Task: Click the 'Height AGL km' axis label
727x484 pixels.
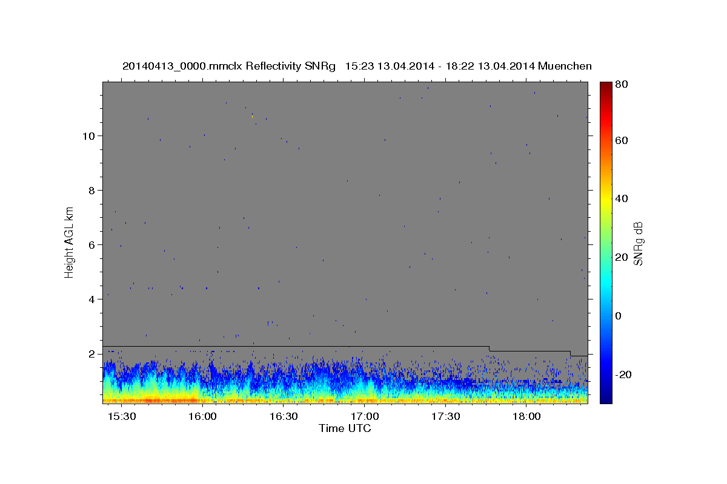Action: coord(69,243)
